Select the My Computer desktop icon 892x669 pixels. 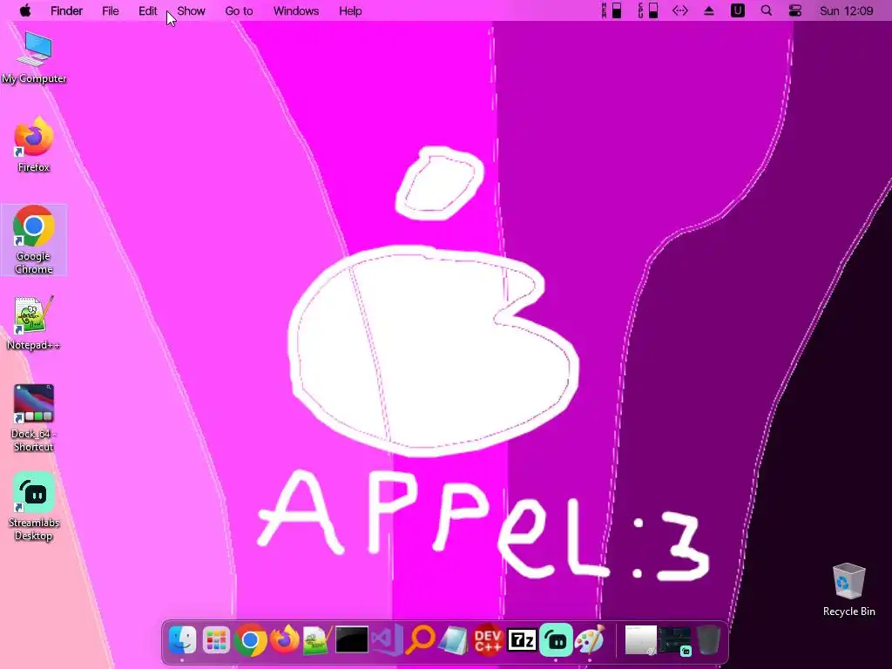point(34,57)
